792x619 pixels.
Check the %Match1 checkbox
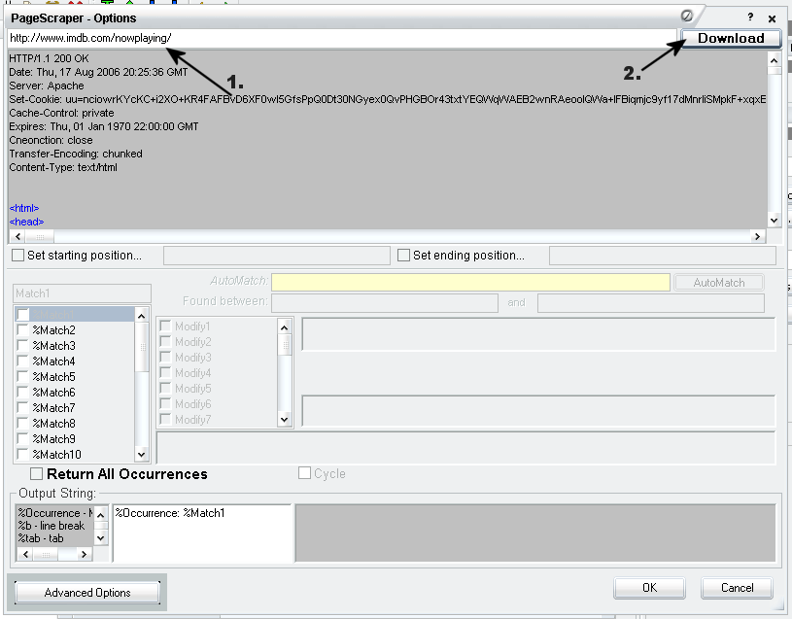pos(22,315)
